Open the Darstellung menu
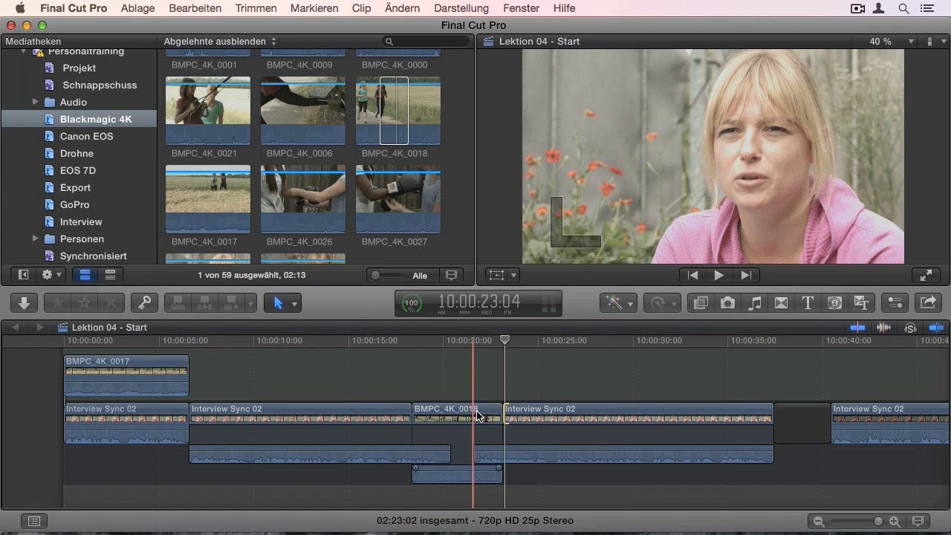The image size is (951, 535). tap(461, 8)
